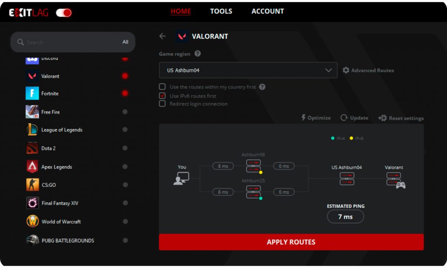
Task: Toggle the Apex Legends status indicator
Action: coord(125,167)
